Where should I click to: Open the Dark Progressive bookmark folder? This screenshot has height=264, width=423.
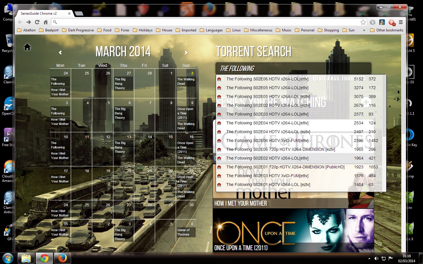78,30
